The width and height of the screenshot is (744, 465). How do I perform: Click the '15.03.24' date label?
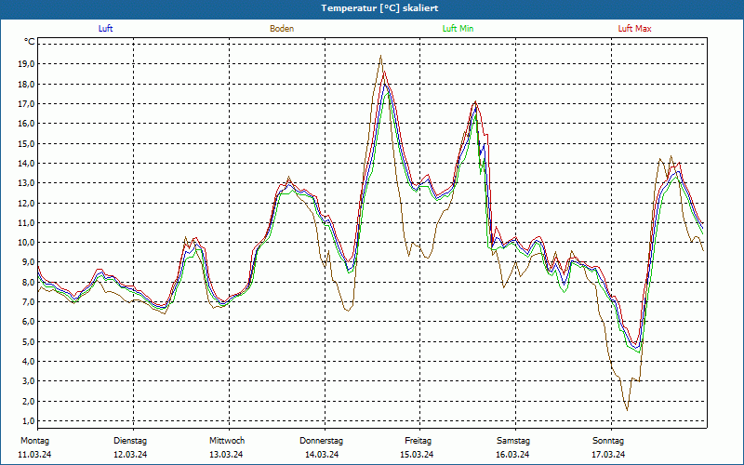(x=417, y=455)
